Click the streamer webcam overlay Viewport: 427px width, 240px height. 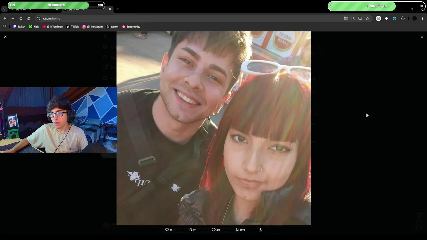(59, 120)
